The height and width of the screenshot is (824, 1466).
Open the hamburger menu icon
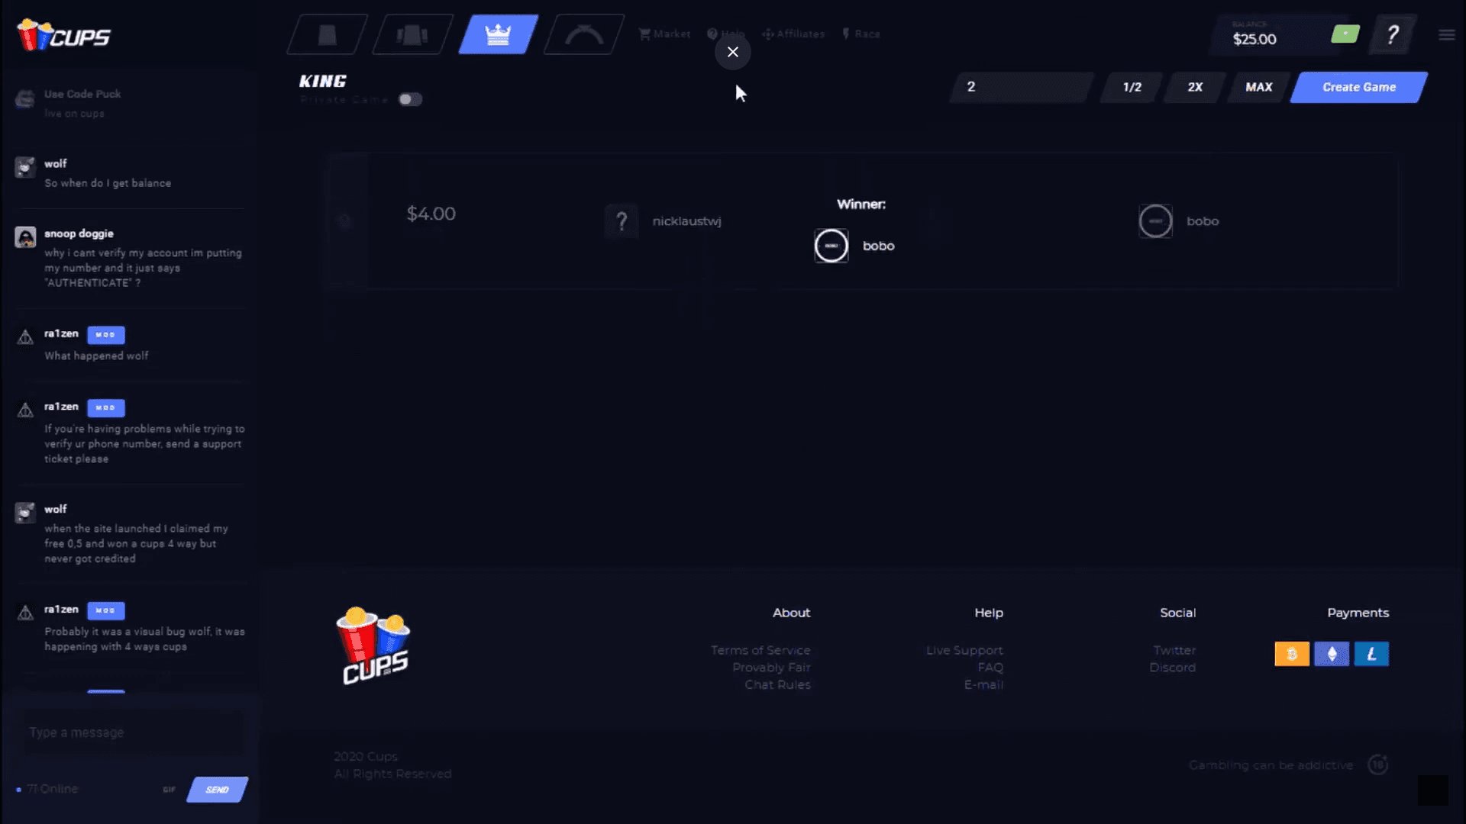pyautogui.click(x=1446, y=35)
